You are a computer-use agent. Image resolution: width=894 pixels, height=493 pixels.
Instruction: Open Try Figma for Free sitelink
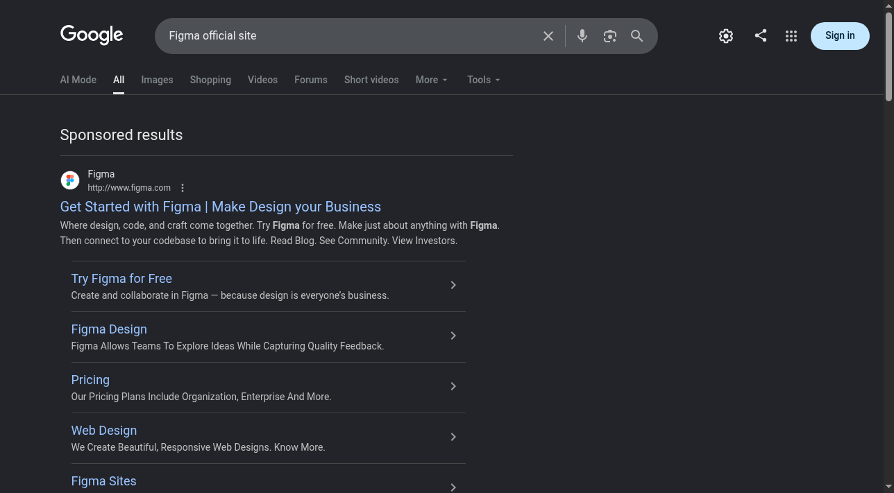(121, 279)
